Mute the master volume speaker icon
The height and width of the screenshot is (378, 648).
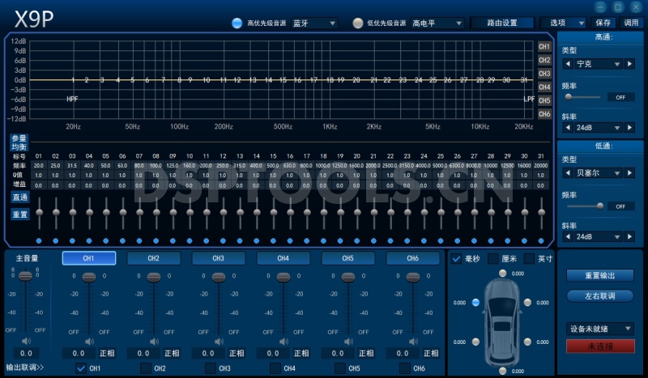pyautogui.click(x=25, y=342)
